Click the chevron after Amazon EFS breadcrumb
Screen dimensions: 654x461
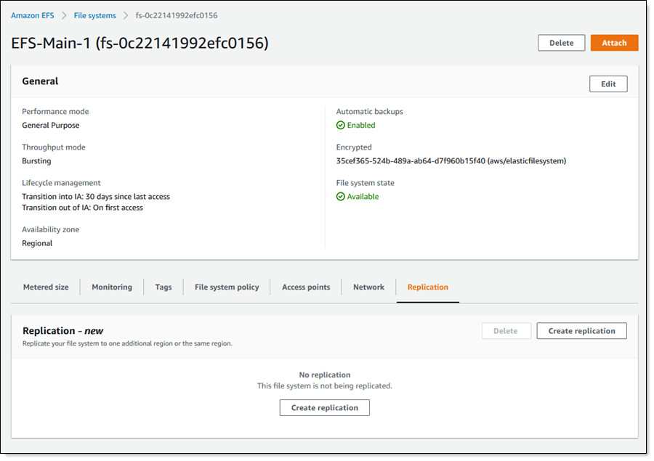click(64, 15)
